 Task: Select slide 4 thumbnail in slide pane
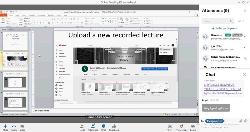(x=15, y=101)
